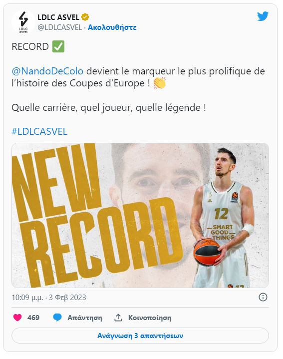Open the LDLC ASVEL display name
283x359 pixels.
pos(58,17)
